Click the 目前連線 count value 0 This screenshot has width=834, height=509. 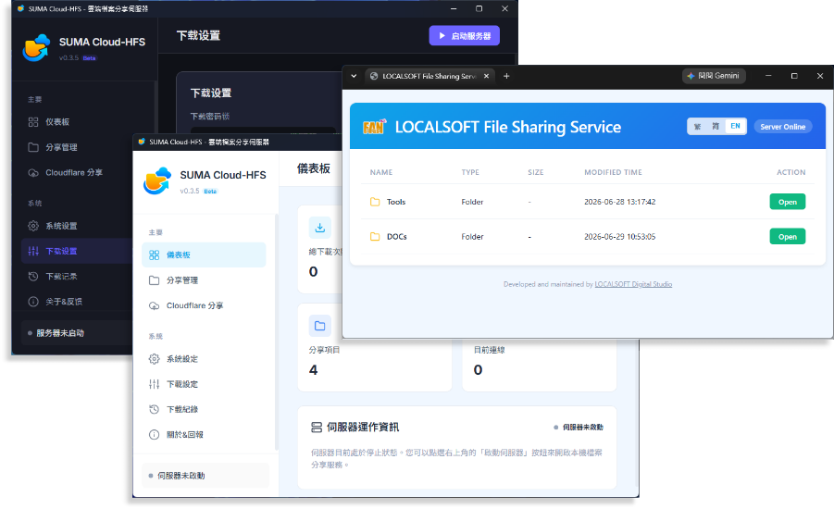pos(478,369)
